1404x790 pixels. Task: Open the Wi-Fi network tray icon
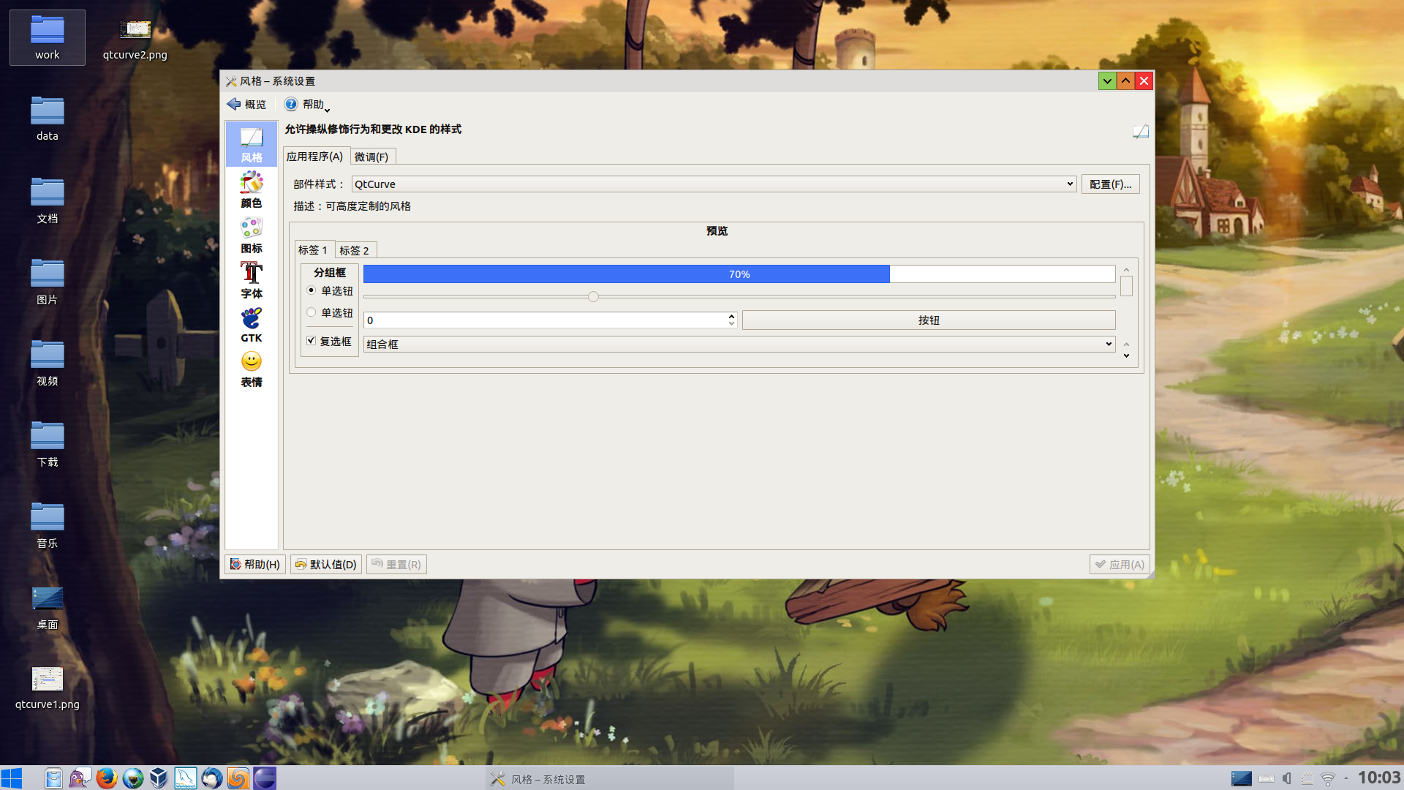coord(1328,779)
